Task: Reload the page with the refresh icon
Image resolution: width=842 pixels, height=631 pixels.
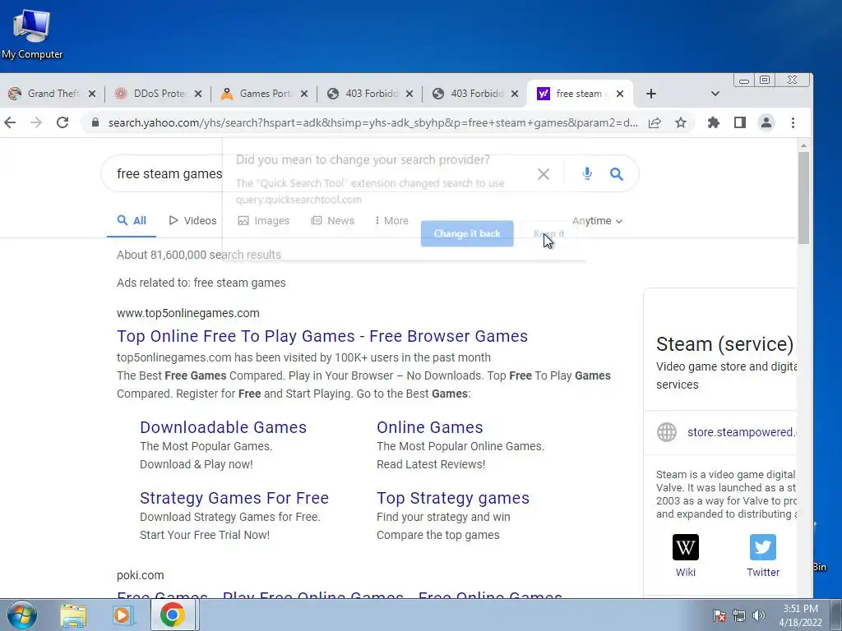Action: coord(62,123)
